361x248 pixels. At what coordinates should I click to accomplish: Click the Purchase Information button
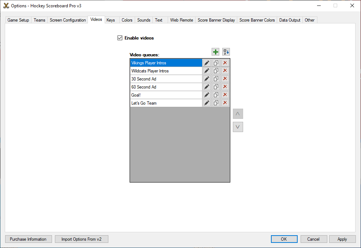pos(28,239)
